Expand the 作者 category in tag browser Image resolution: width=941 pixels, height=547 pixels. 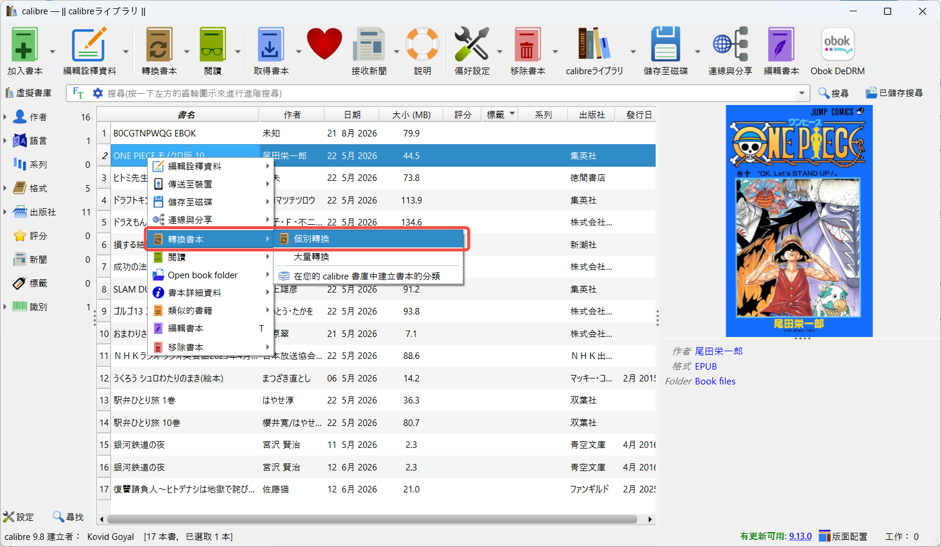[5, 117]
